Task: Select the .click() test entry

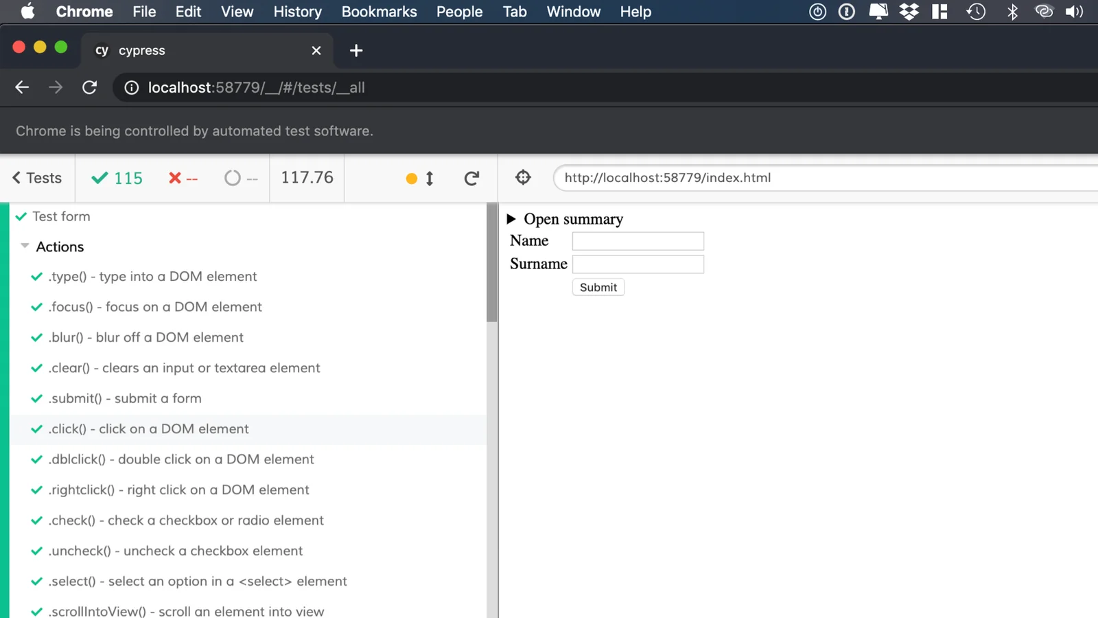Action: coord(148,429)
